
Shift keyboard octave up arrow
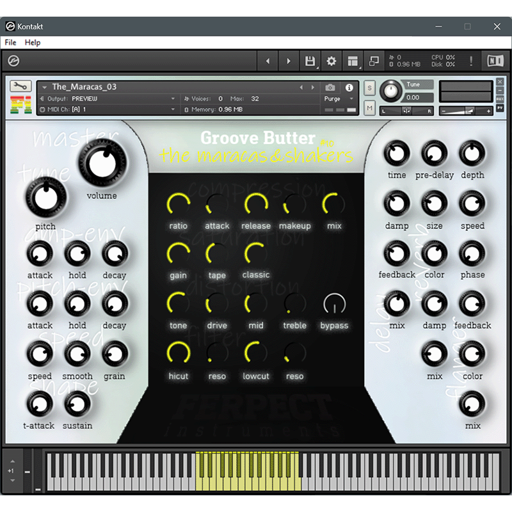(x=12, y=461)
